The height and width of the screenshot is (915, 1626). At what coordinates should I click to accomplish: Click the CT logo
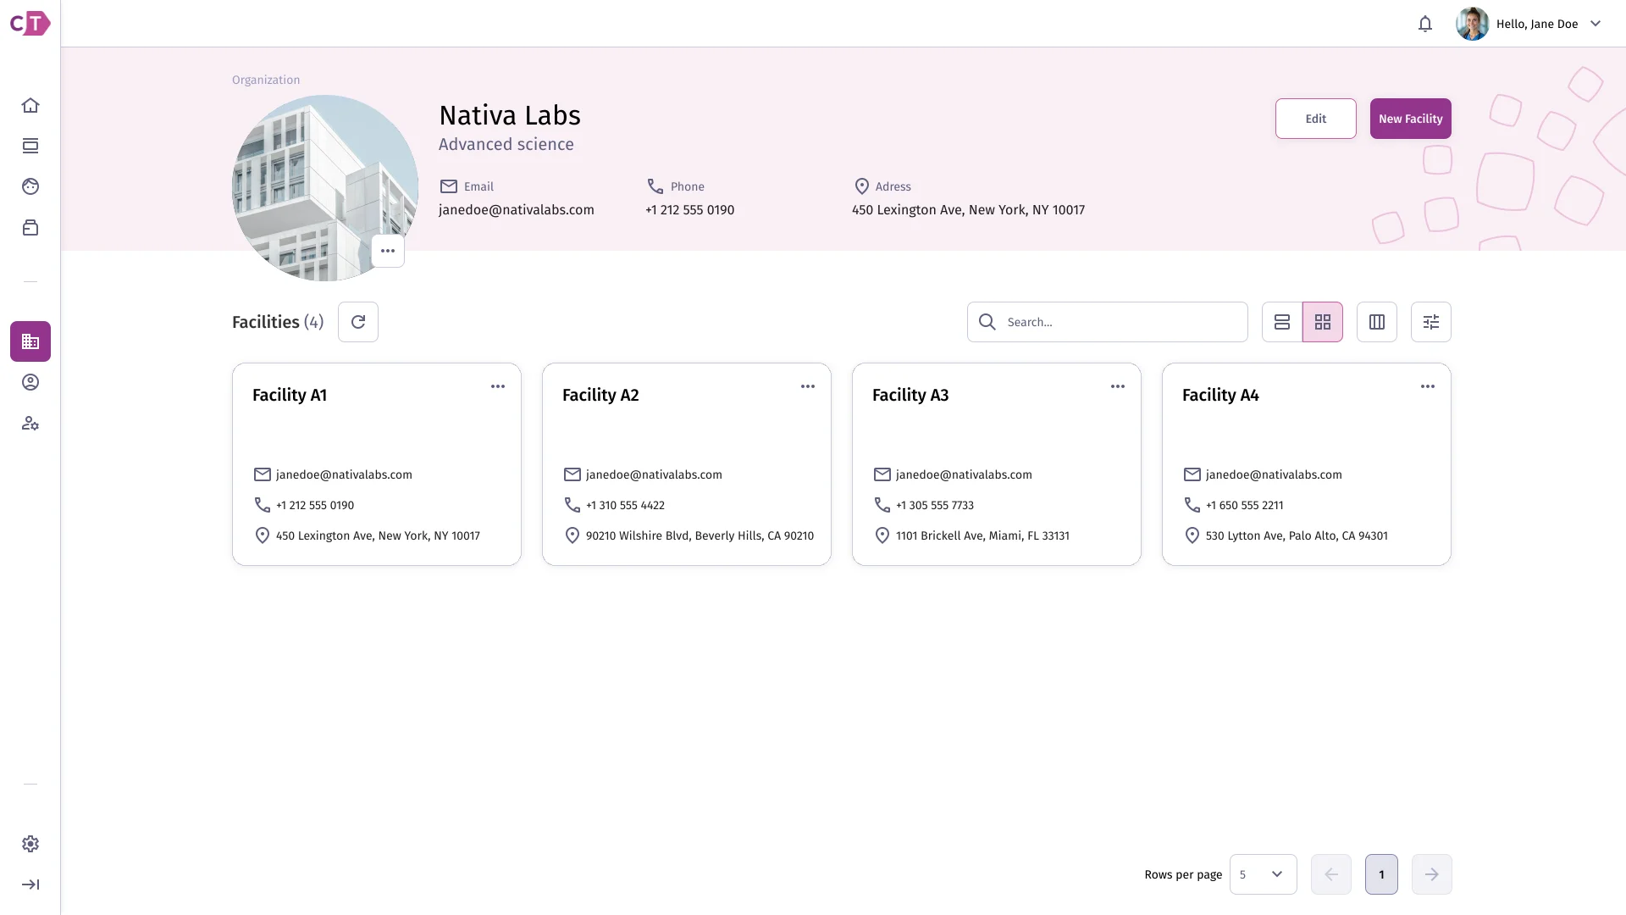[30, 23]
